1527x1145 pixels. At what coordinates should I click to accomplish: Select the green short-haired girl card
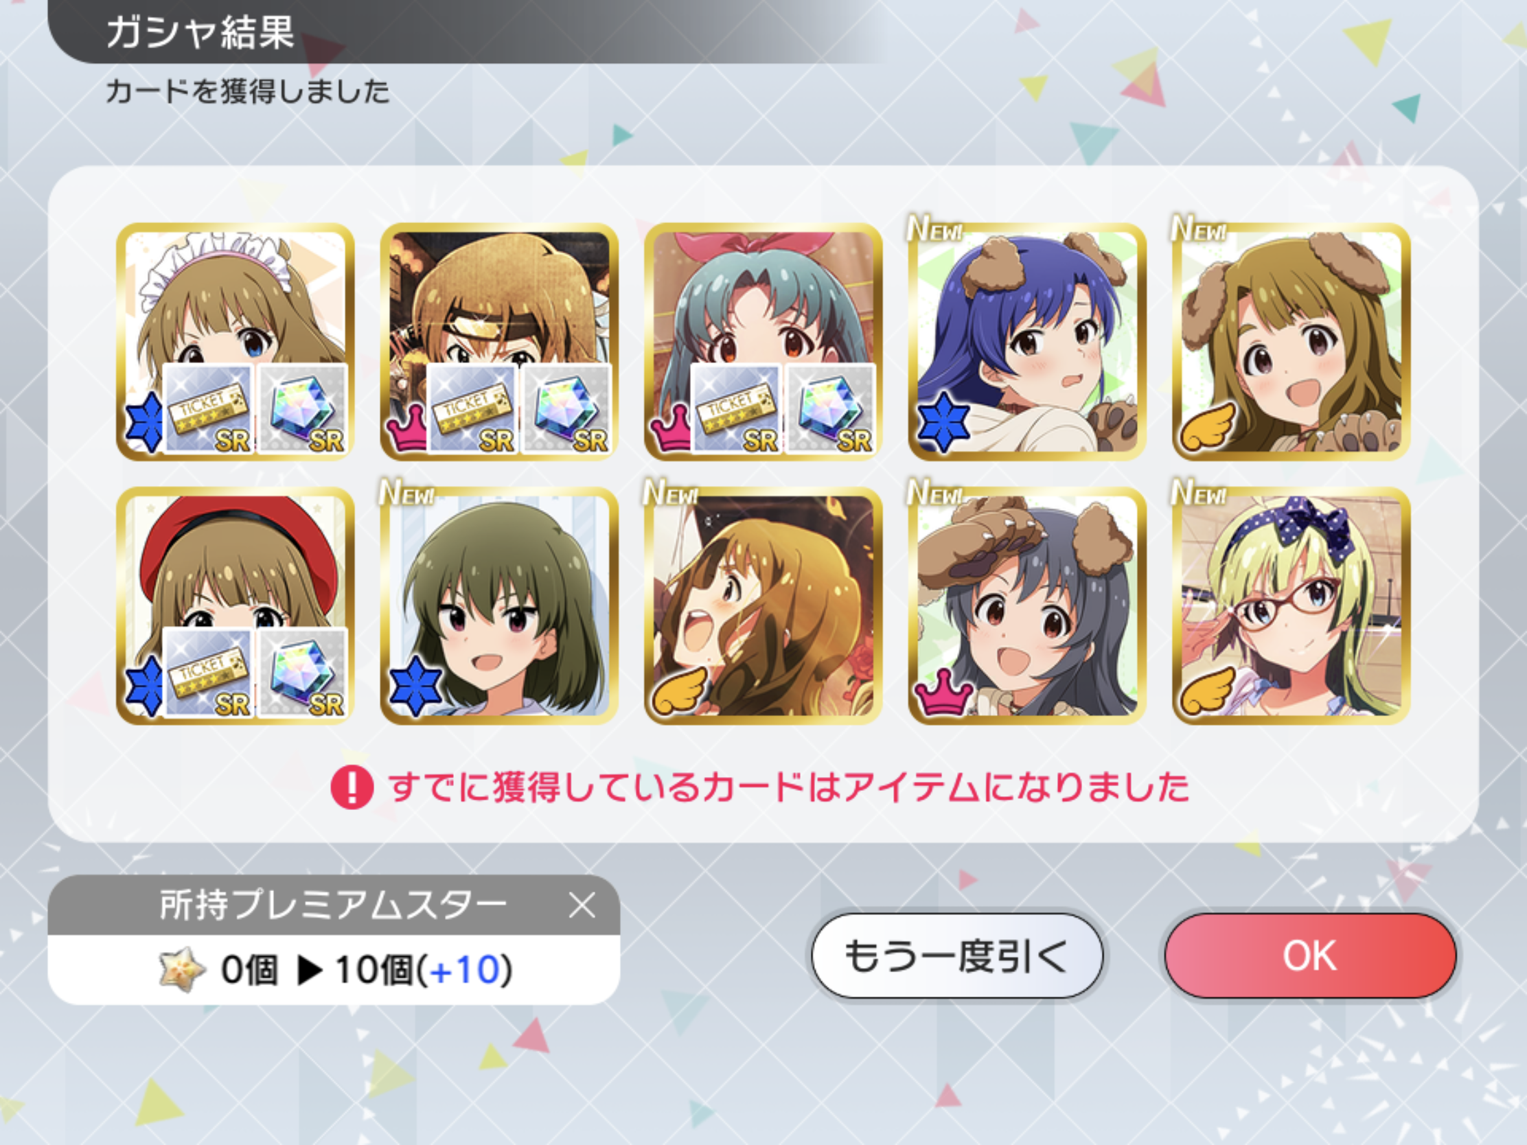point(499,605)
